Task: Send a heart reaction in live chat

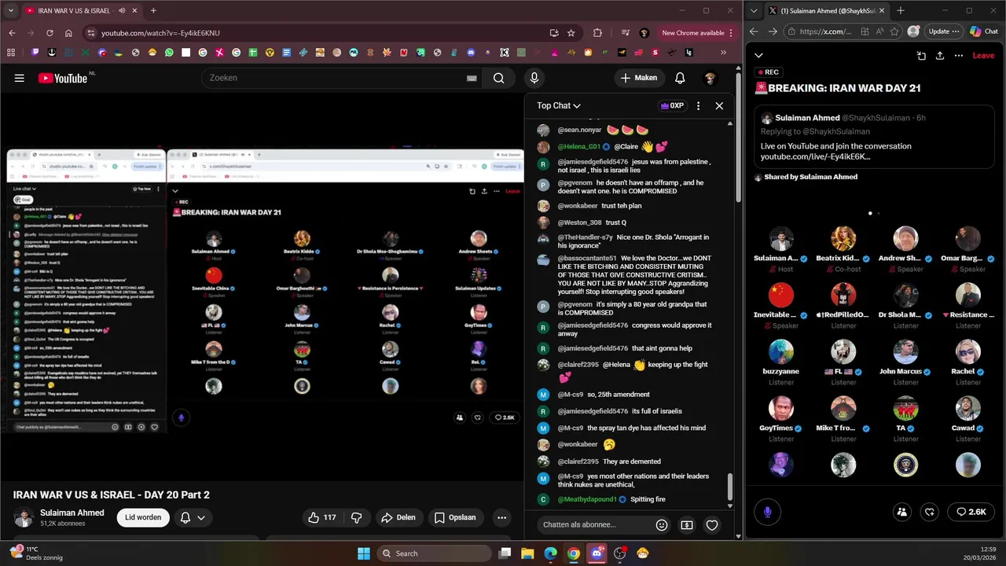Action: coord(712,525)
